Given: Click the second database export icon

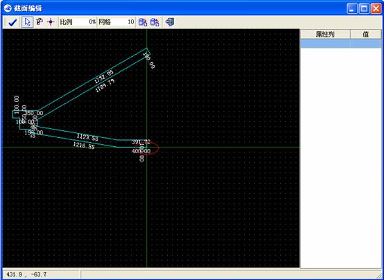Looking at the screenshot, I should tap(155, 22).
